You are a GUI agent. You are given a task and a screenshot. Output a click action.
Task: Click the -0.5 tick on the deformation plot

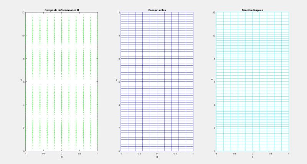43,154
